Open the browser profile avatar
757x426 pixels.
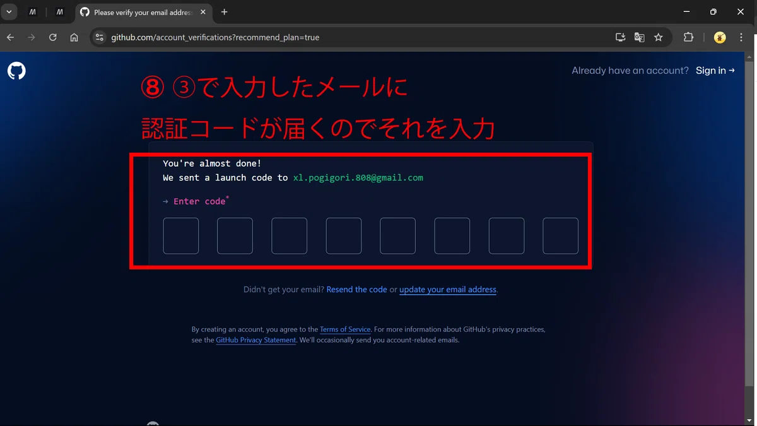pyautogui.click(x=720, y=37)
